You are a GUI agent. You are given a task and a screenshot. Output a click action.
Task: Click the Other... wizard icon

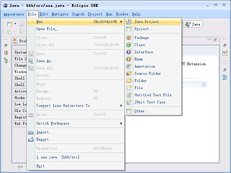pyautogui.click(x=129, y=111)
